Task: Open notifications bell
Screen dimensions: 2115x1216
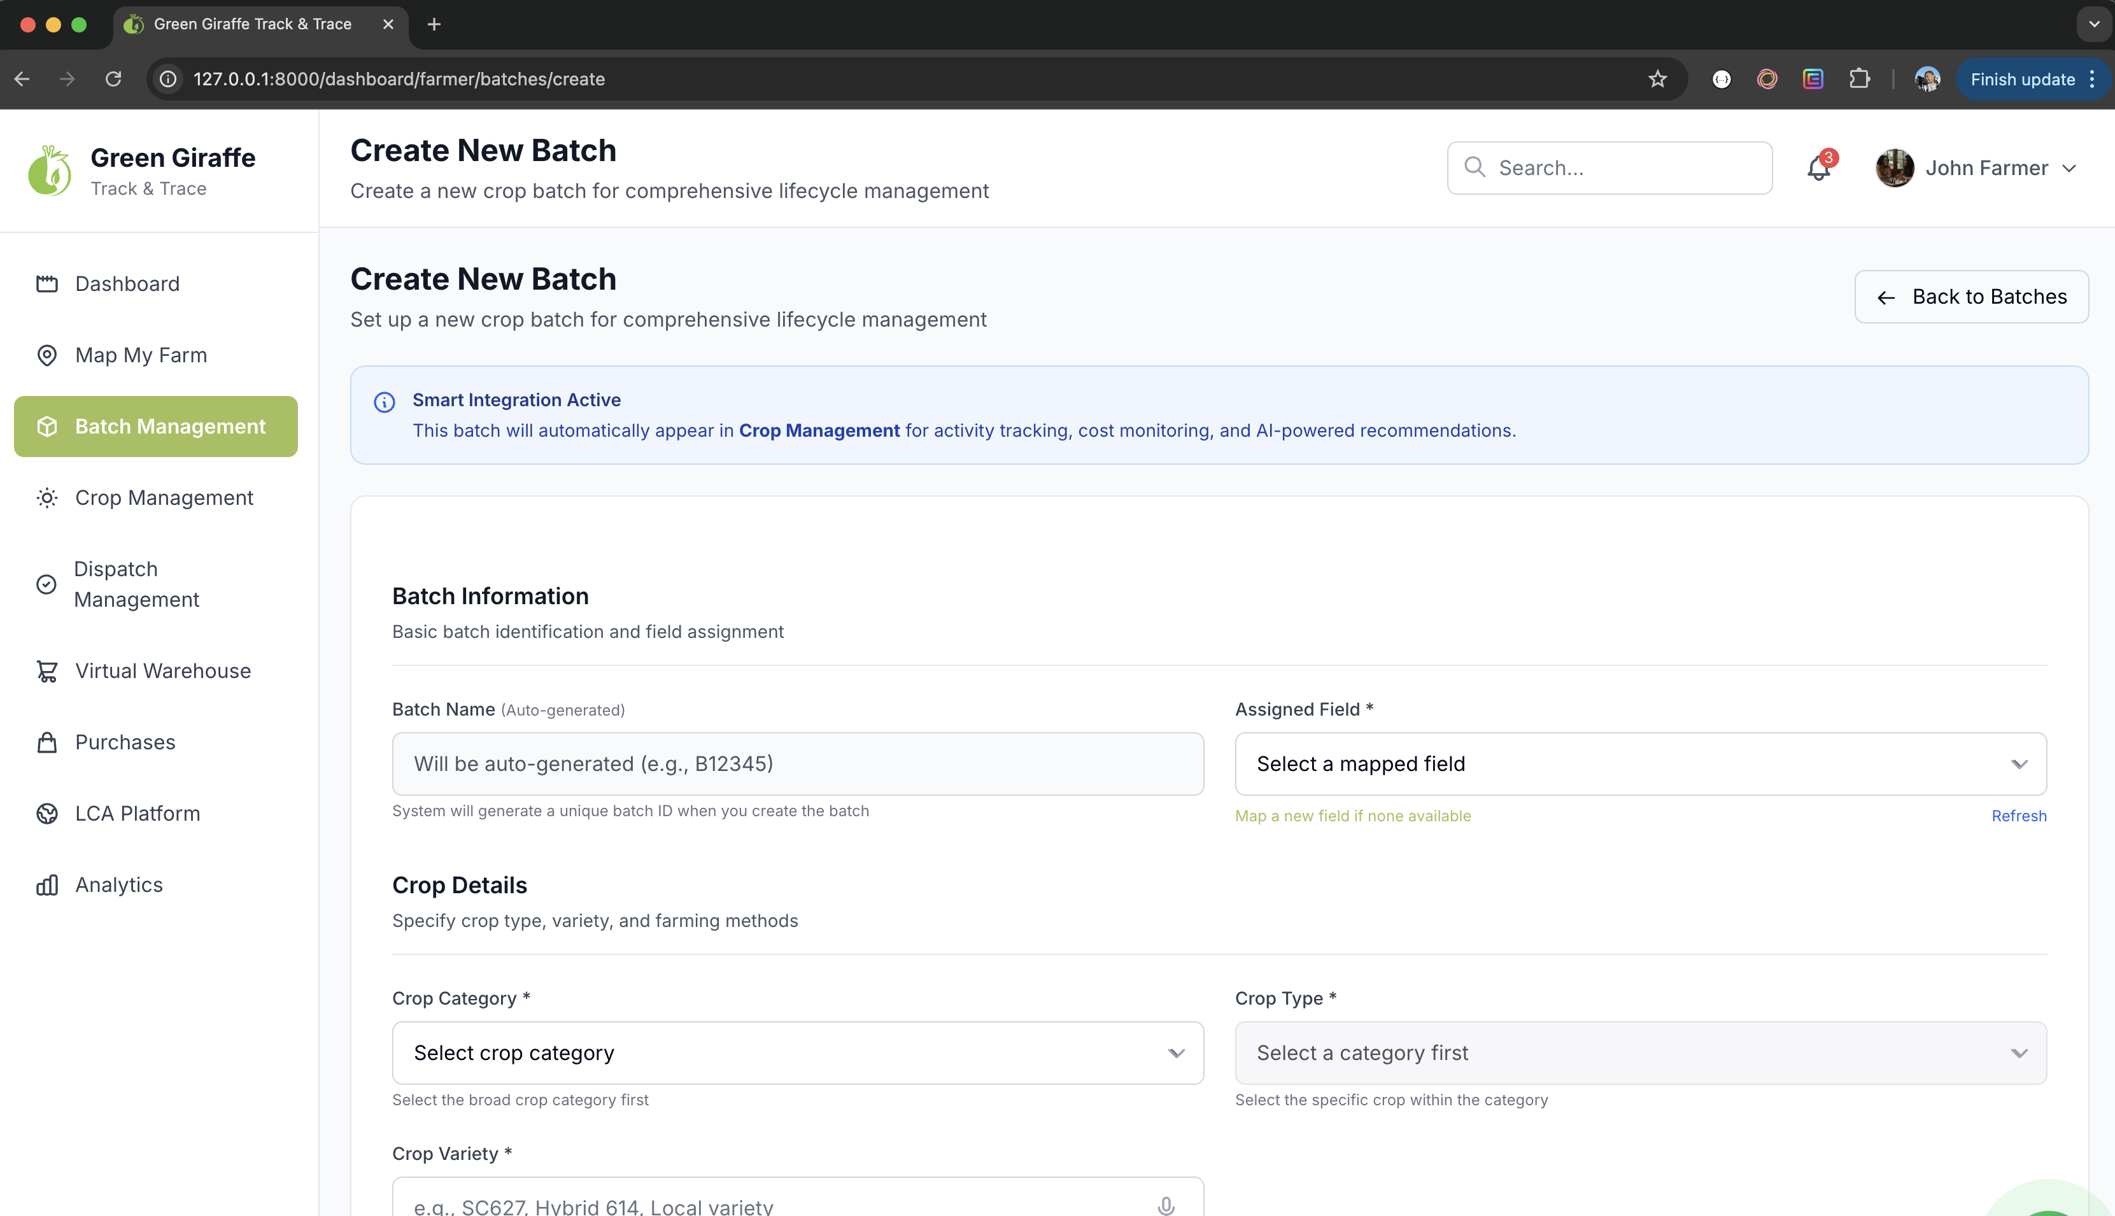Action: pyautogui.click(x=1818, y=168)
